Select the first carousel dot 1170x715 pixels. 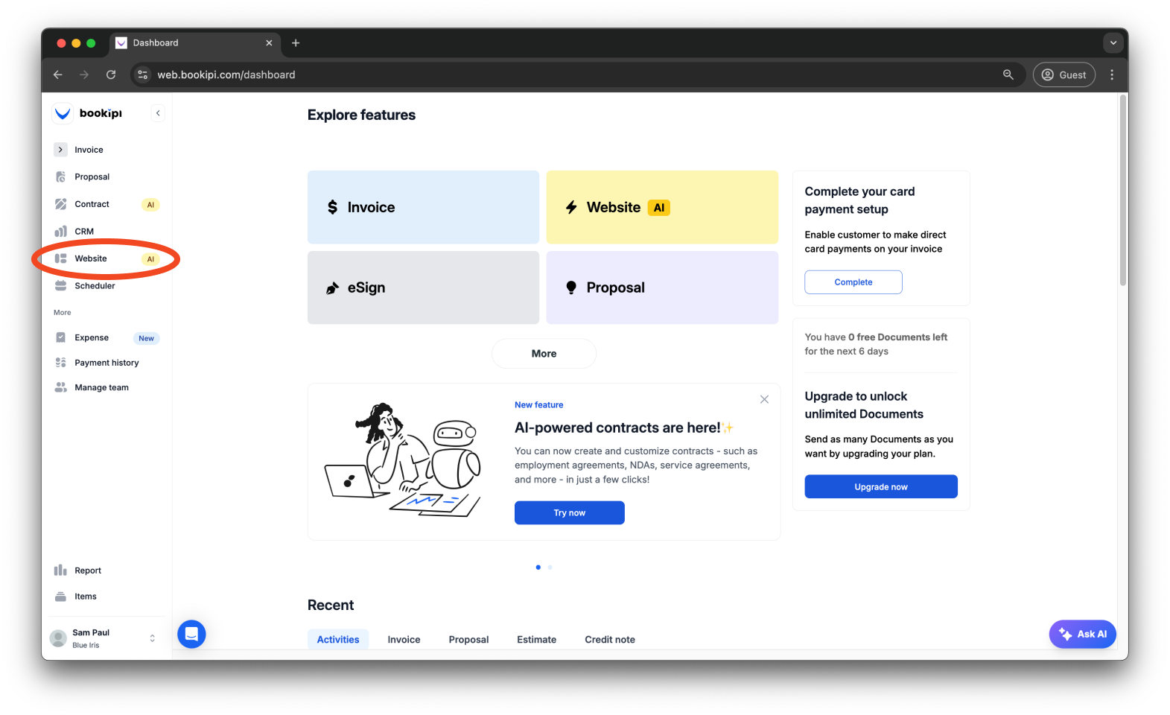(538, 568)
